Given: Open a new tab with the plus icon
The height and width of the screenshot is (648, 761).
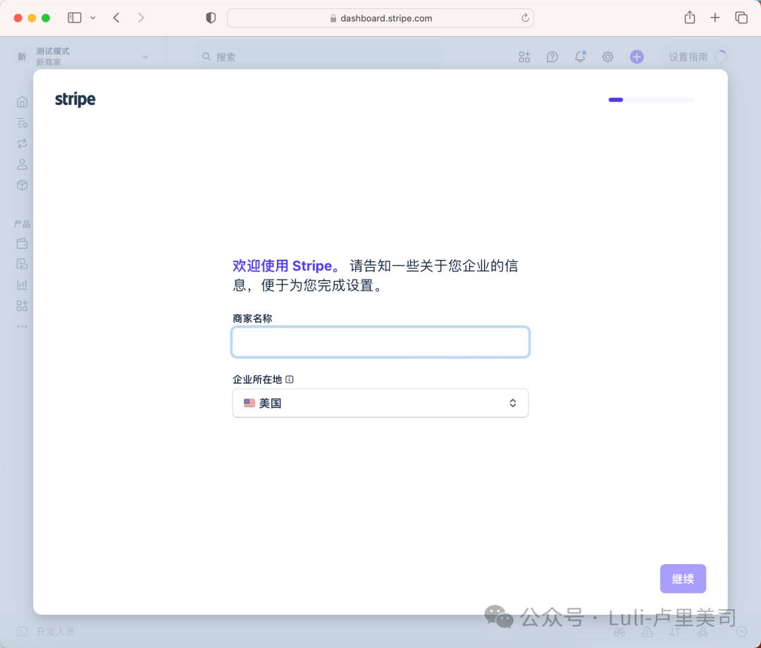Looking at the screenshot, I should (715, 18).
